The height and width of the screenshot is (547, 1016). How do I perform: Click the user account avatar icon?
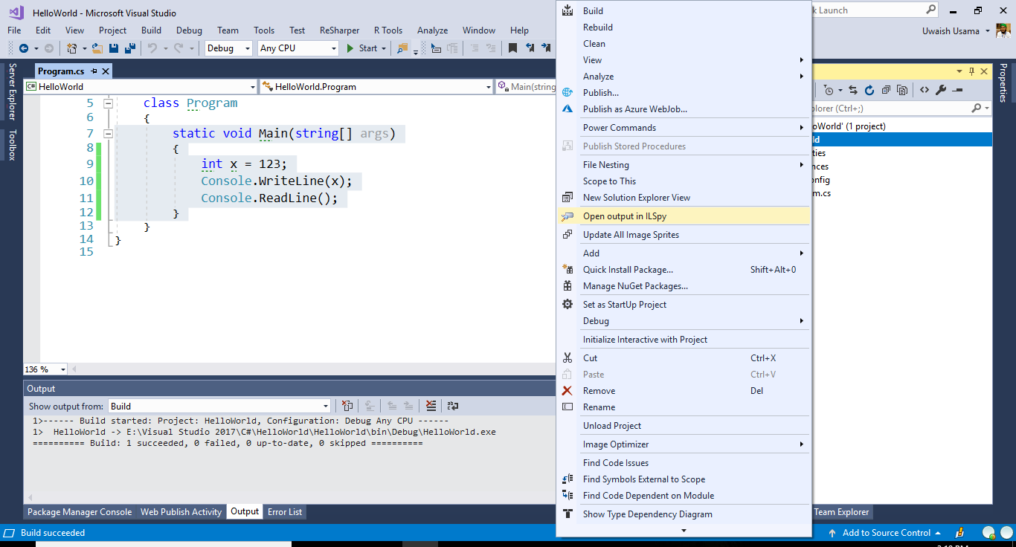pos(1003,31)
